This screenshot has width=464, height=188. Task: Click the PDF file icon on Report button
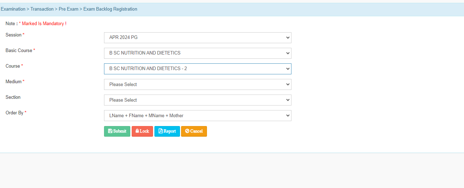(160, 131)
